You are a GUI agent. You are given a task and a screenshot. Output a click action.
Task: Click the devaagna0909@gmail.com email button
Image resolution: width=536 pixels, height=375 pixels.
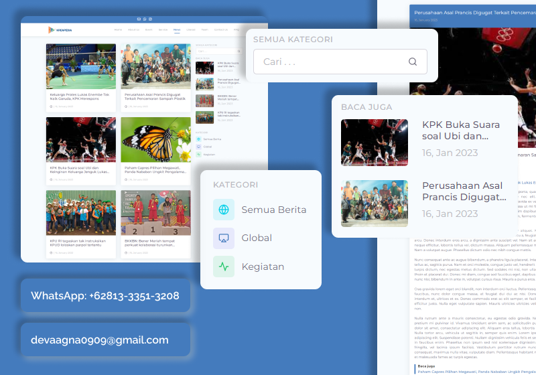pyautogui.click(x=105, y=340)
